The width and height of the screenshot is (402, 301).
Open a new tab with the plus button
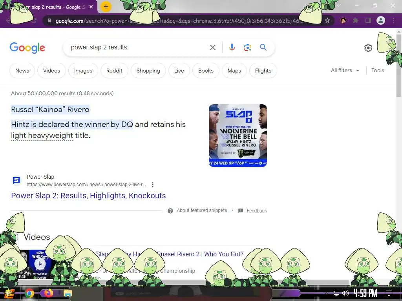(x=106, y=7)
